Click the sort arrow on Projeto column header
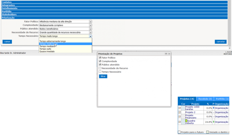232x136 pixels. [190, 104]
